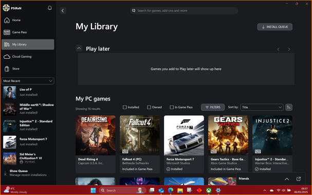312x195 pixels.
Task: Open Middle-earth: Shadow of War recent entry
Action: 28,109
